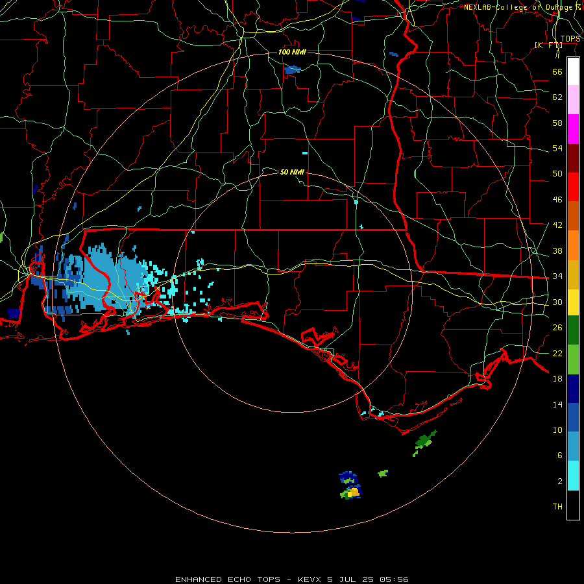Screen dimensions: 584x584
Task: Click legend value 10
Action: pyautogui.click(x=557, y=430)
